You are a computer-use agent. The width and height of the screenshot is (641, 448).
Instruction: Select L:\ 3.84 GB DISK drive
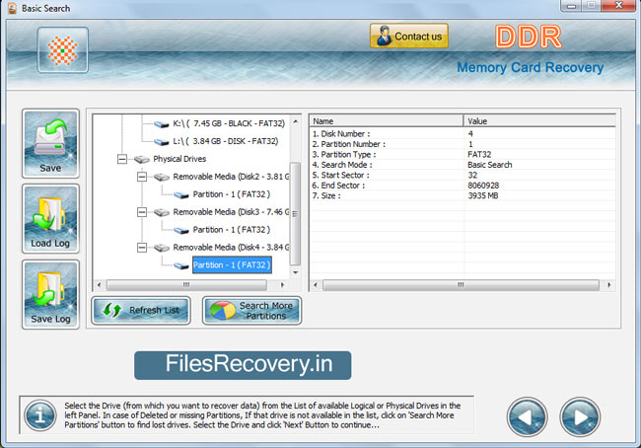(x=226, y=141)
